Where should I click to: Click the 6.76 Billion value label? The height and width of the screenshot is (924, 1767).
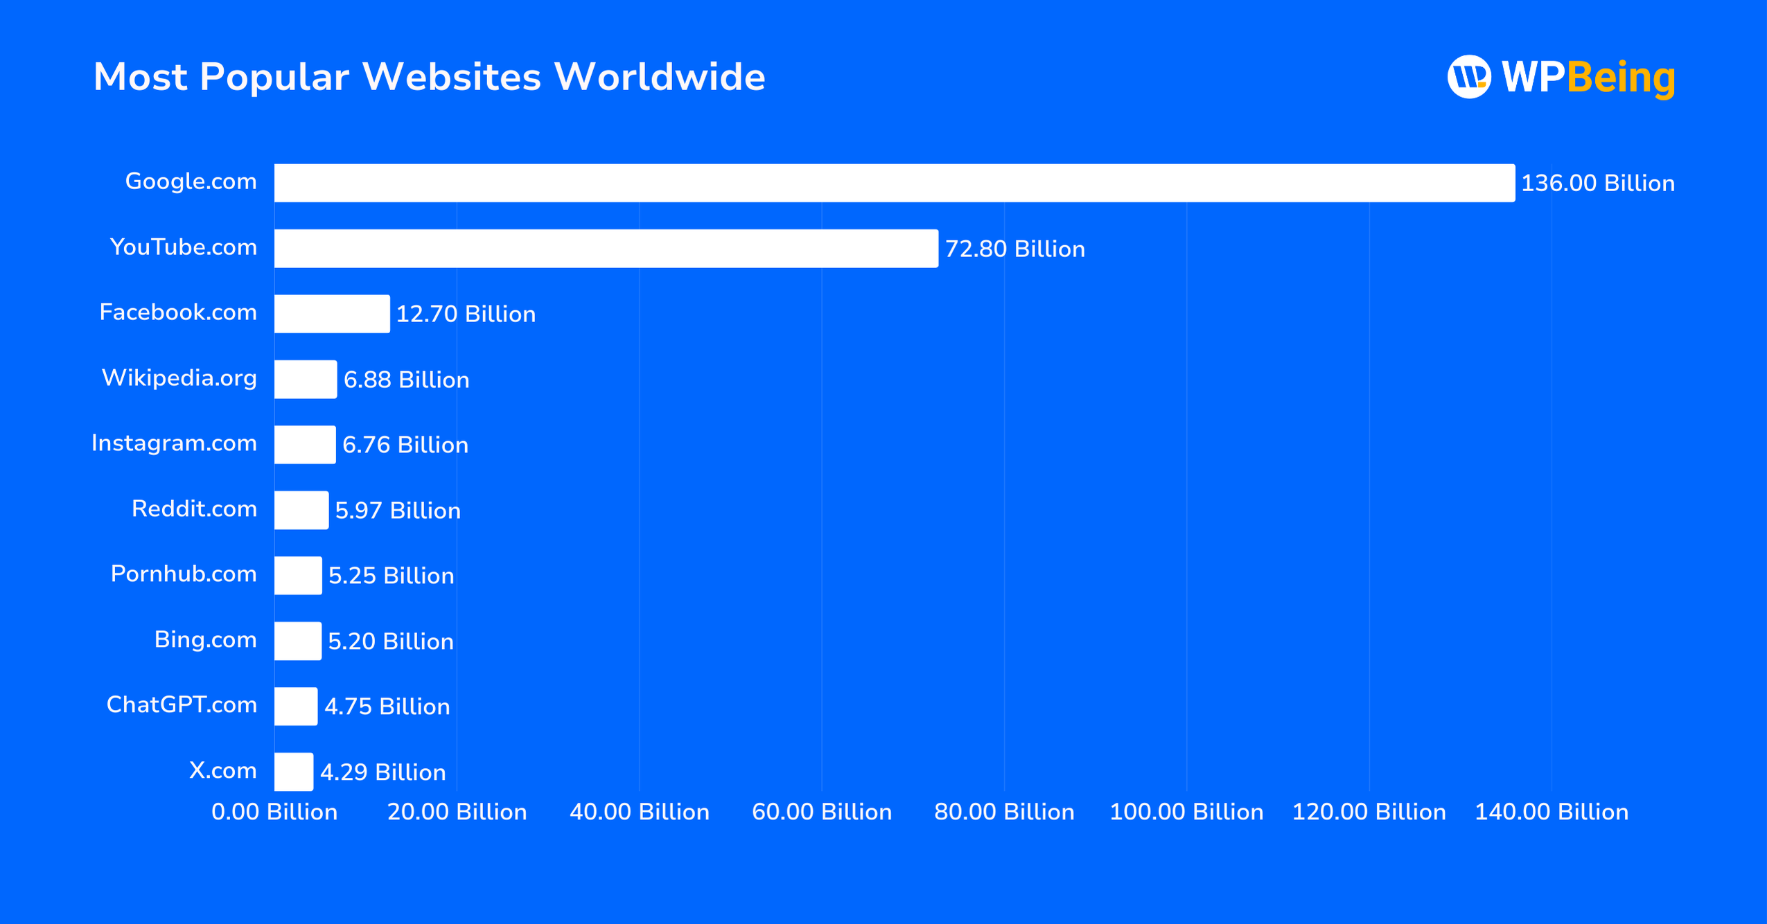click(405, 445)
